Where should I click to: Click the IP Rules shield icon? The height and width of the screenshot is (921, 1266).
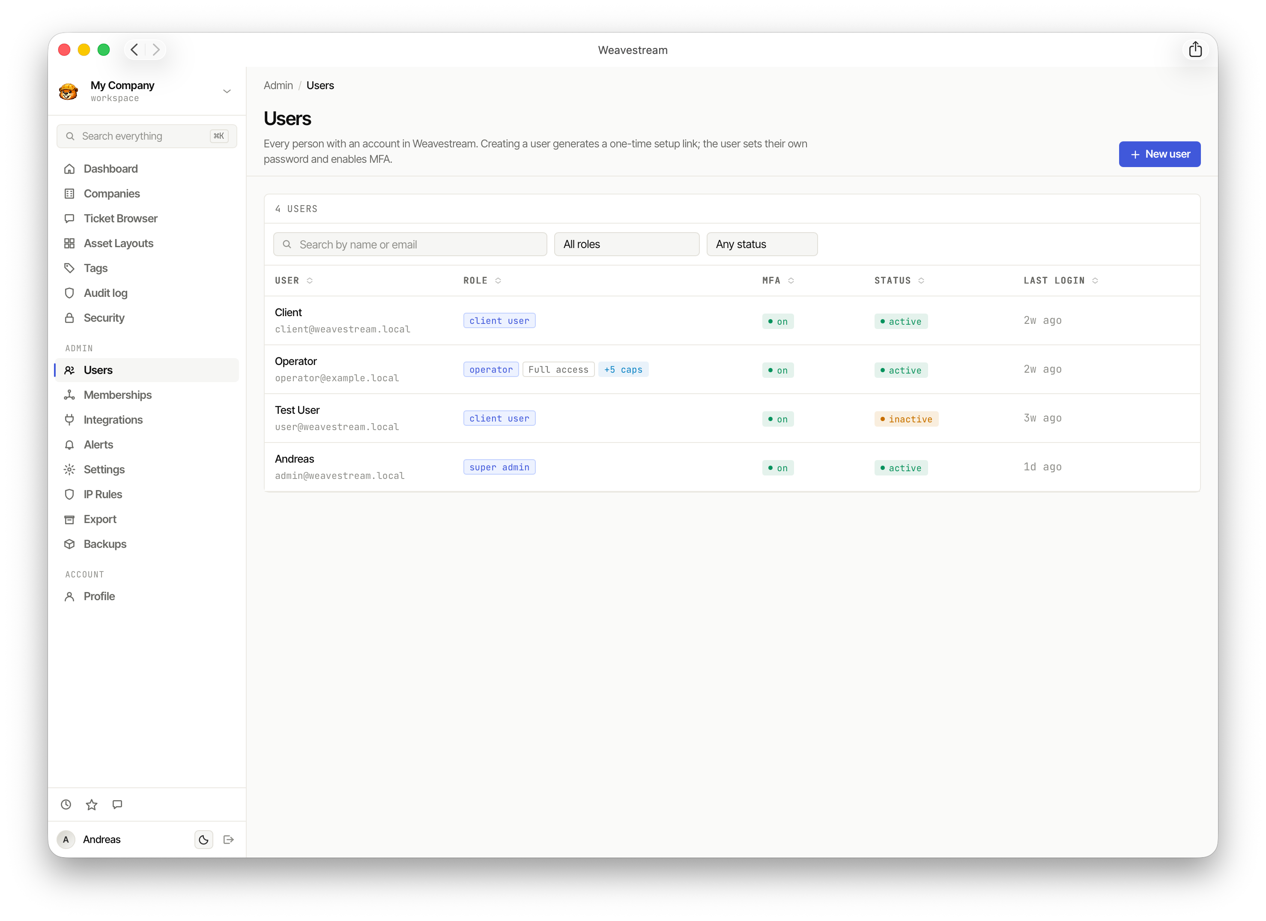[69, 494]
